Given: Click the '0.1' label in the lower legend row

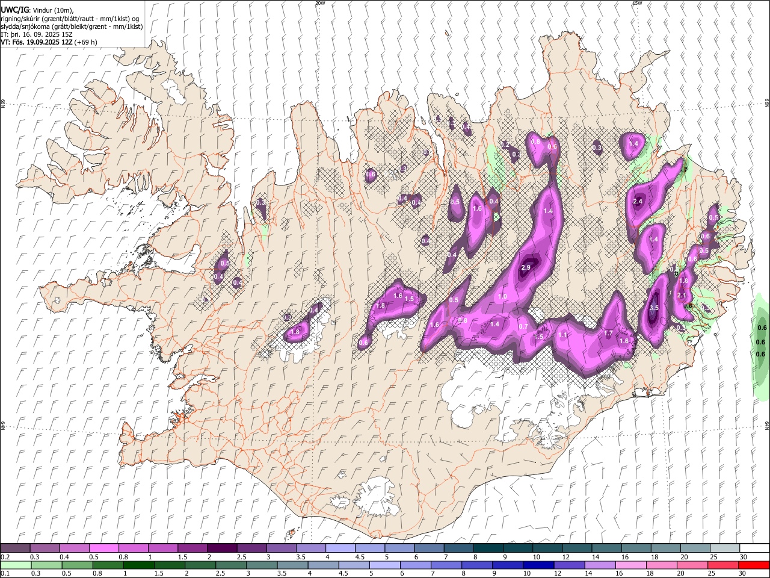Looking at the screenshot, I should (5, 574).
